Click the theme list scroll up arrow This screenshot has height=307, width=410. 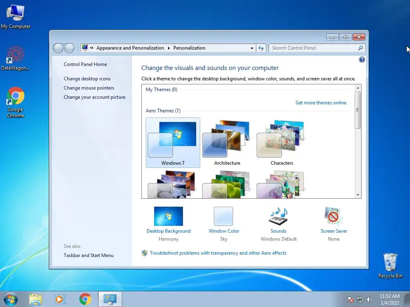coord(358,88)
